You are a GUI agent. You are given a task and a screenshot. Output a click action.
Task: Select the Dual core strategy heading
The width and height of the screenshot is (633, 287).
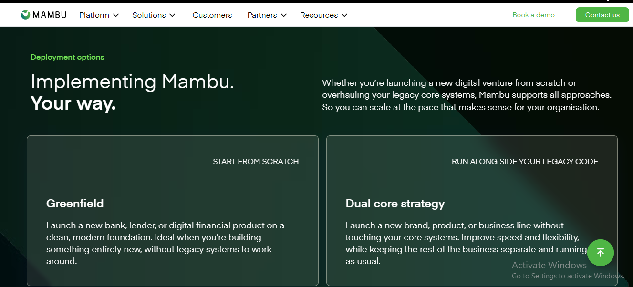395,204
